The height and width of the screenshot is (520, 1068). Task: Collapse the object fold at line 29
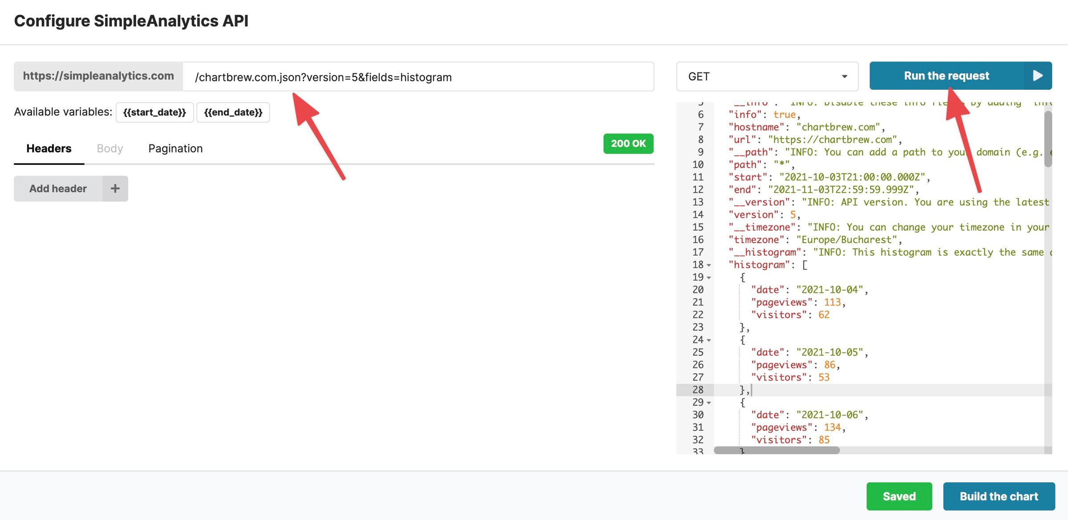pyautogui.click(x=709, y=403)
